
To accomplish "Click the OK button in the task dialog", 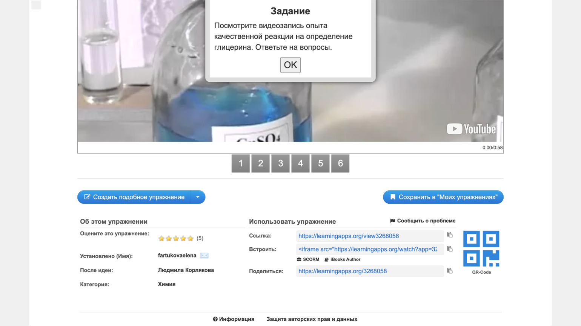I will point(290,65).
